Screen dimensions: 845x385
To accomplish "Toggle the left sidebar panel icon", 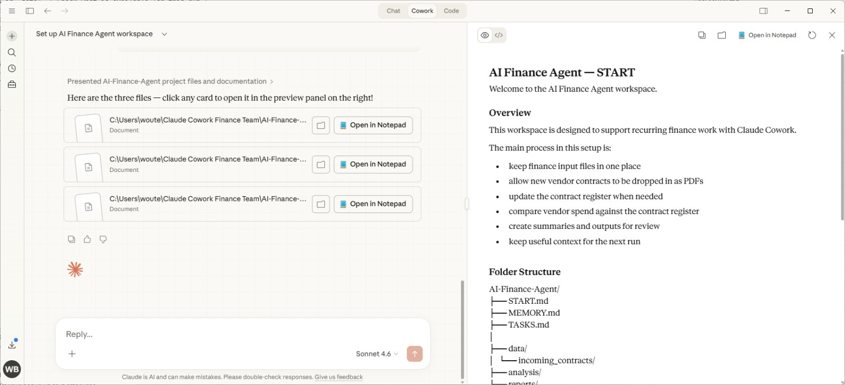I will coord(30,11).
